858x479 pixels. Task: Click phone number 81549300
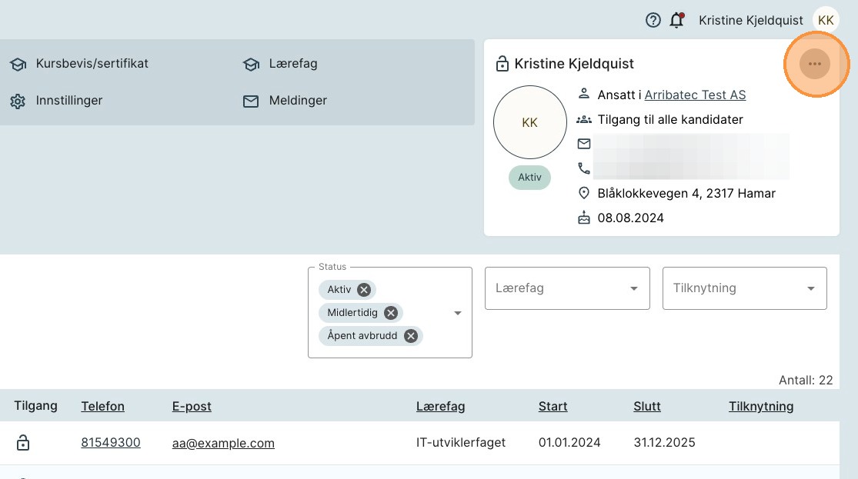[111, 443]
